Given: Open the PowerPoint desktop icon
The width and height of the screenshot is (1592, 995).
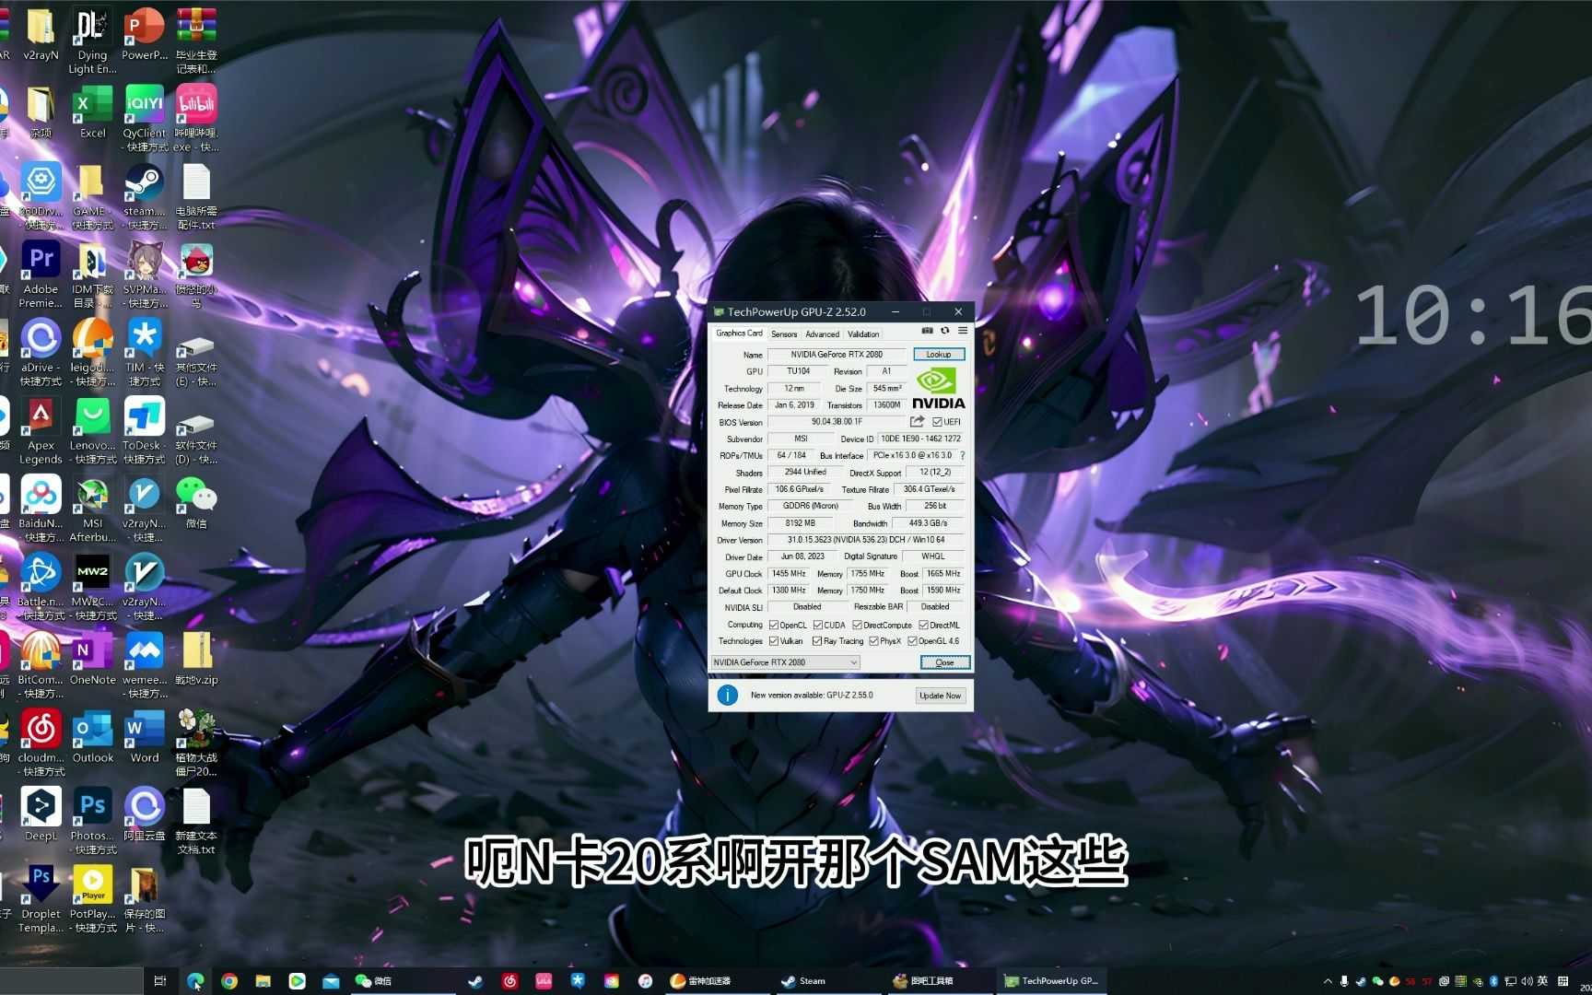Looking at the screenshot, I should 145,33.
